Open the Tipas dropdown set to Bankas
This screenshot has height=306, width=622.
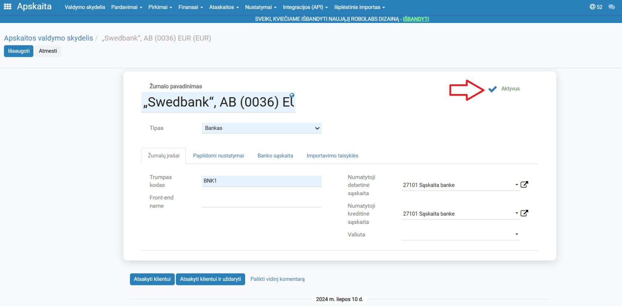[262, 128]
